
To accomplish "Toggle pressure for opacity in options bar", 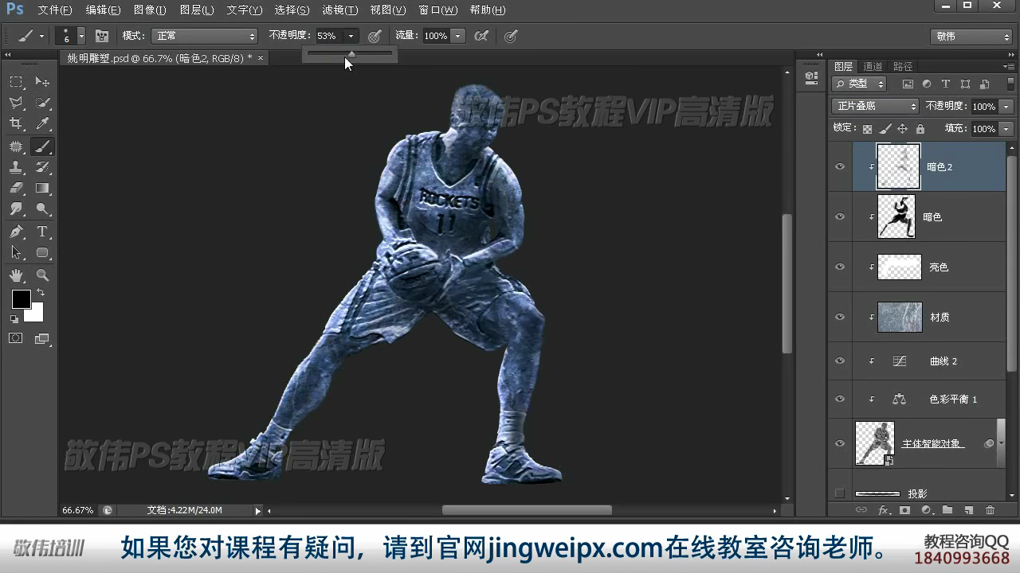I will click(375, 36).
